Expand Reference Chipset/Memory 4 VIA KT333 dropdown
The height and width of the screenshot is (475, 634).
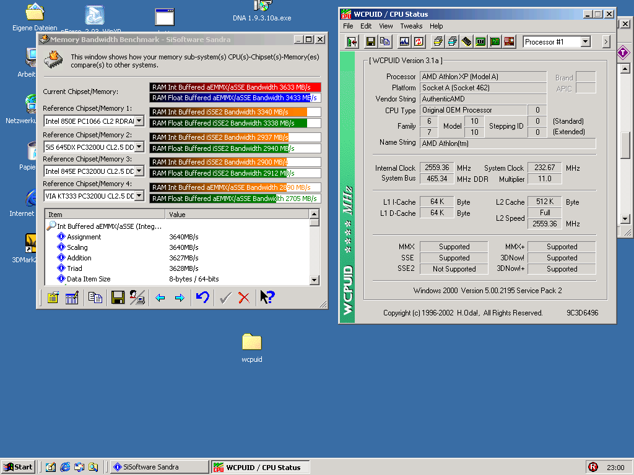(139, 196)
